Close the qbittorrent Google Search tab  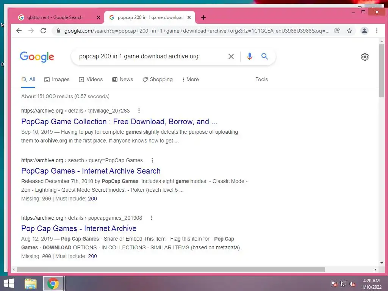point(98,17)
